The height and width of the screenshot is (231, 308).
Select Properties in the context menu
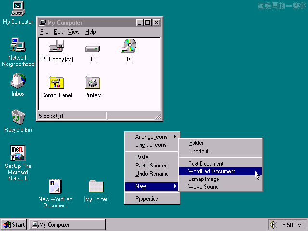[146, 199]
